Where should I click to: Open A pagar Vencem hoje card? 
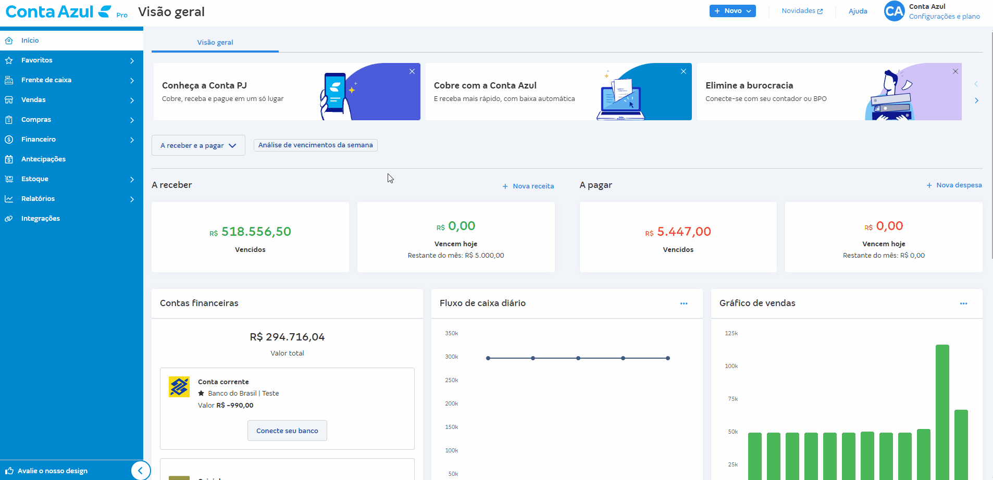(884, 237)
